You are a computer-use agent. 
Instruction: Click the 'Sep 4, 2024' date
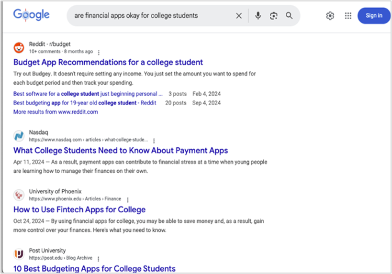(x=206, y=103)
